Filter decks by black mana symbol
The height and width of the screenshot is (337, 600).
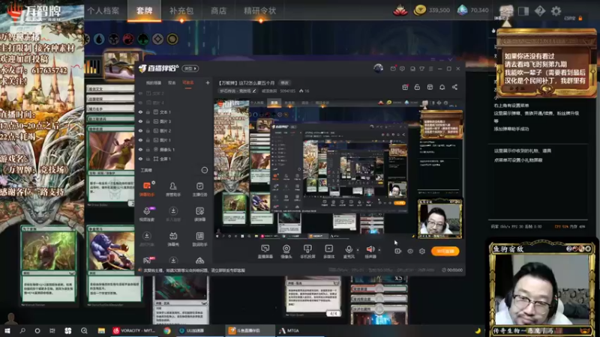point(114,39)
